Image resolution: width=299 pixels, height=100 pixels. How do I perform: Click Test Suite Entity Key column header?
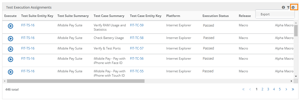point(37,16)
